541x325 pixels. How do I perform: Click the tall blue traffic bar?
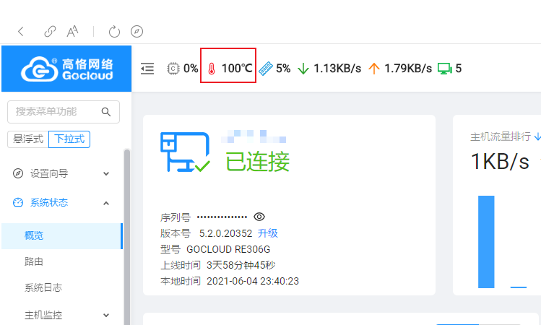pos(486,241)
